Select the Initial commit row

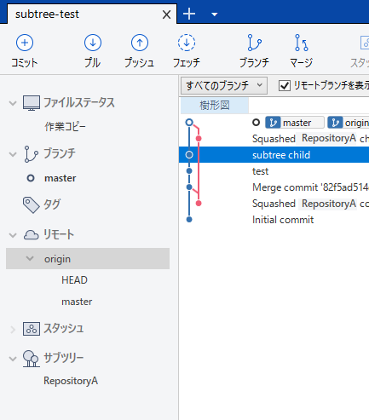(x=274, y=220)
